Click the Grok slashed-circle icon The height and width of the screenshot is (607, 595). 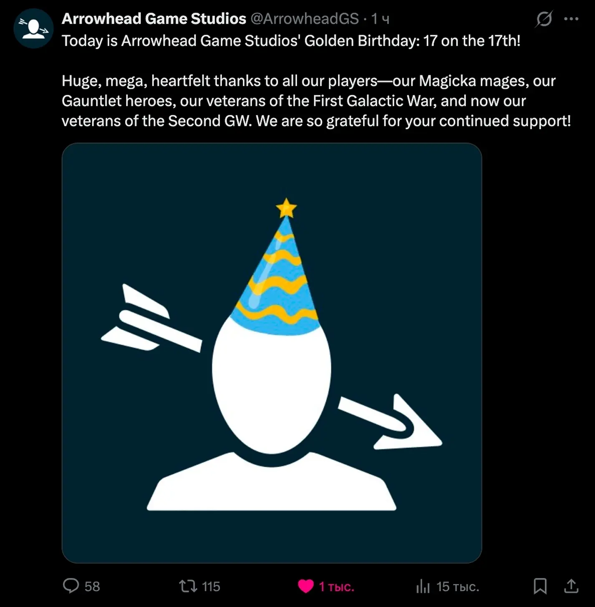click(x=544, y=19)
